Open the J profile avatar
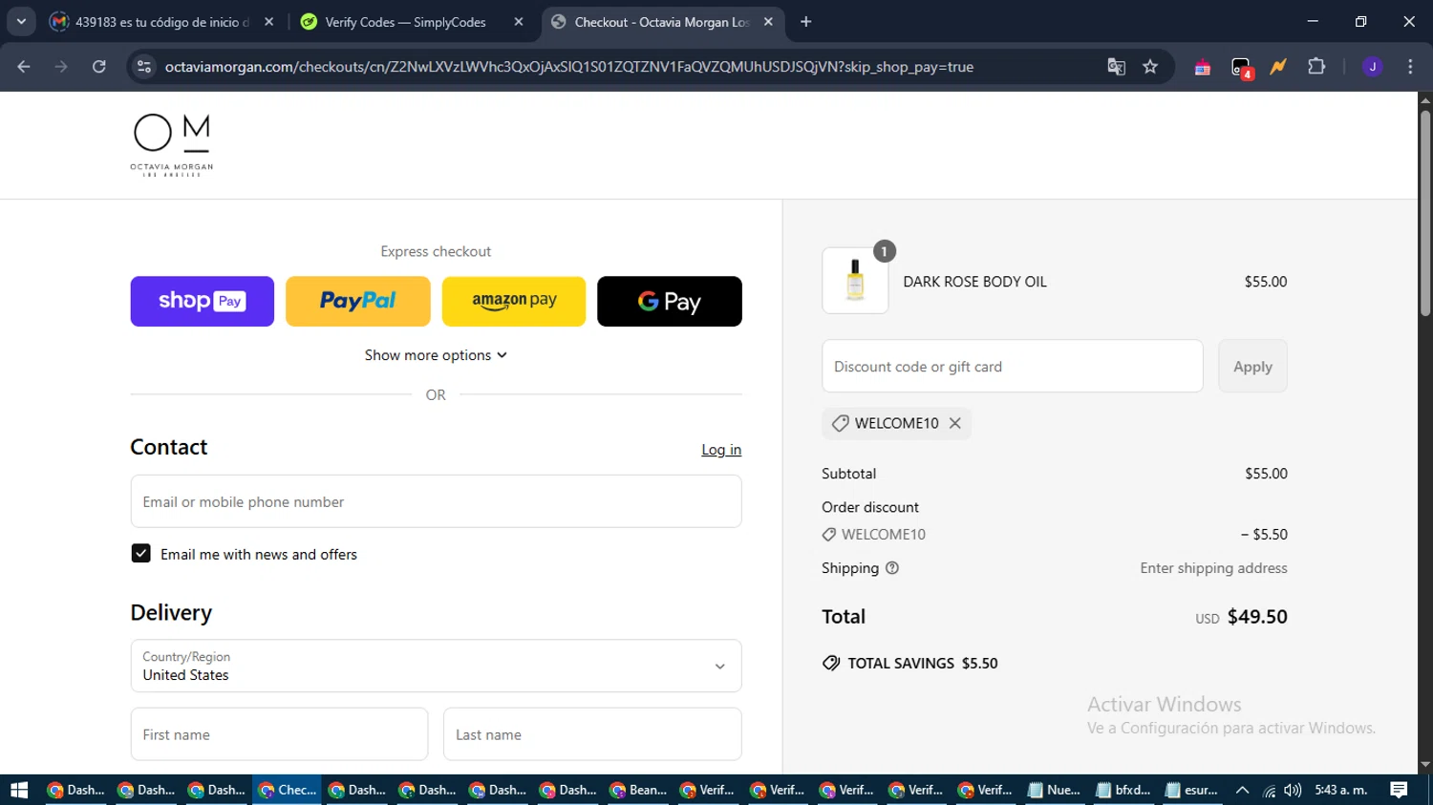 coord(1372,67)
